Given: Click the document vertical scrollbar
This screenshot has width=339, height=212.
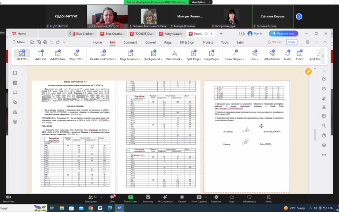Looking at the screenshot, I should click(315, 135).
